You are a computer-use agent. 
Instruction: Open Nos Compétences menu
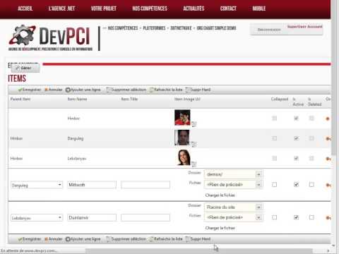pos(150,8)
